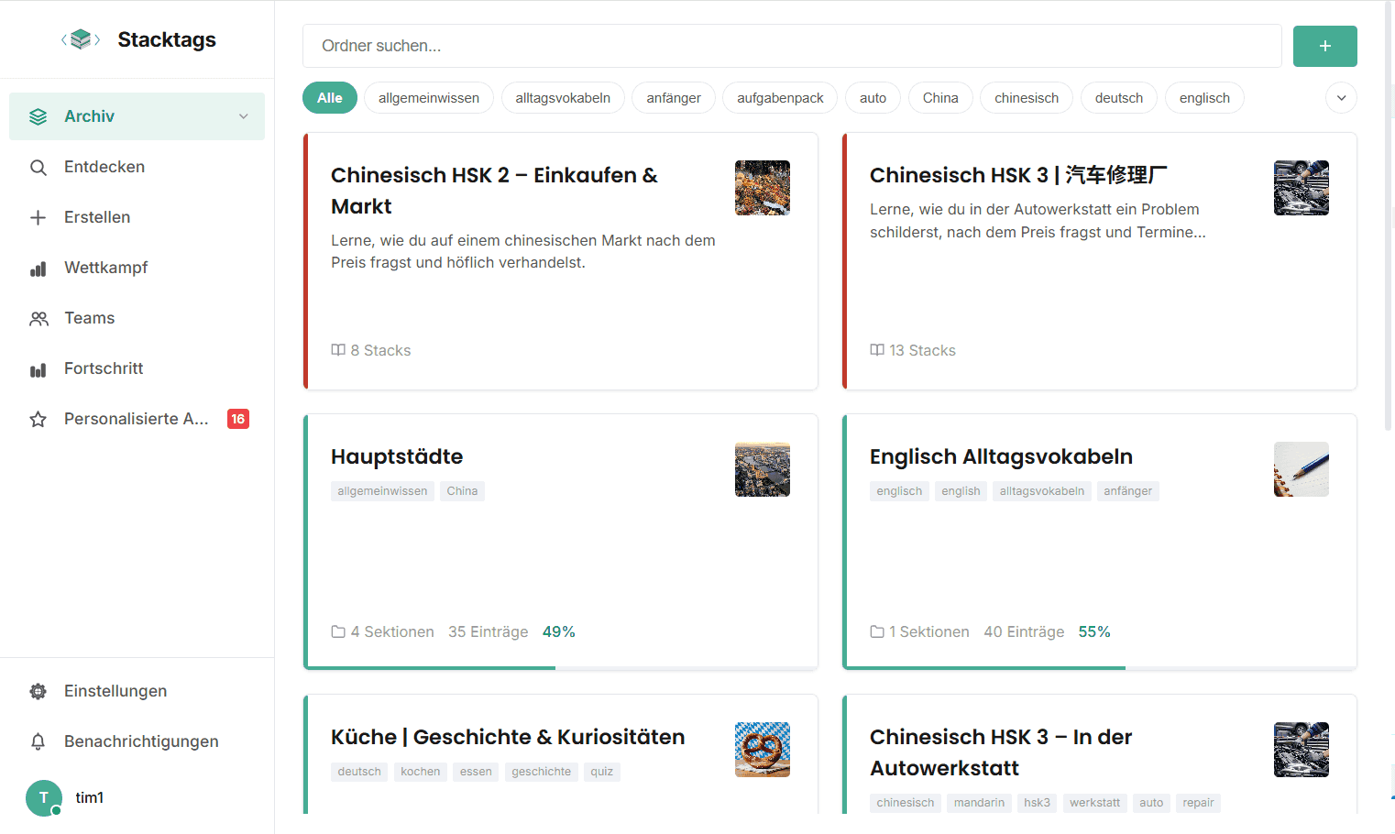
Task: Filter by China chip in filter row
Action: coord(940,98)
